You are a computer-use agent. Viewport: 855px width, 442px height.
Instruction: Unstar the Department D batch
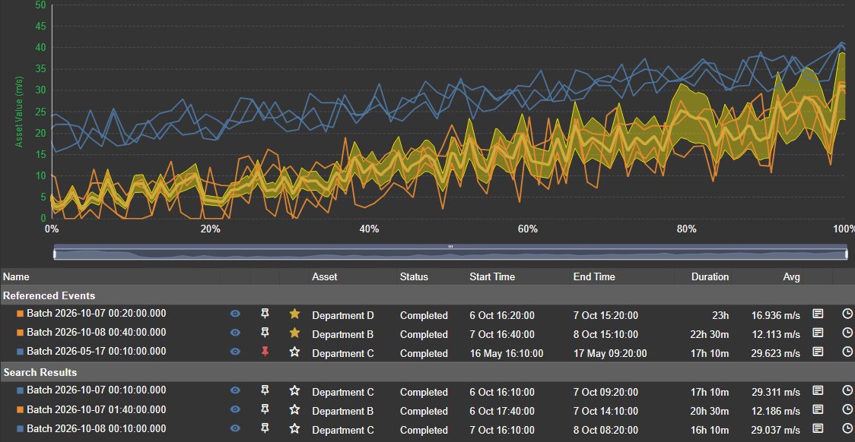294,314
